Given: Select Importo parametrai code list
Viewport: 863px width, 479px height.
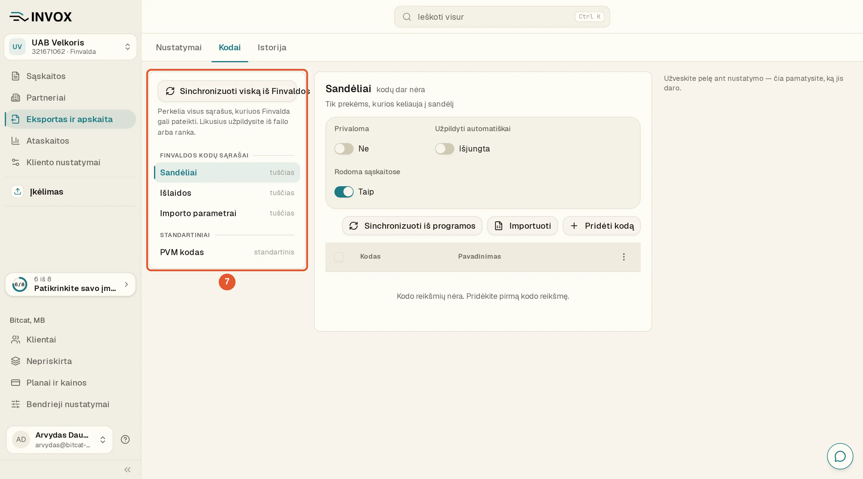Looking at the screenshot, I should click(227, 213).
